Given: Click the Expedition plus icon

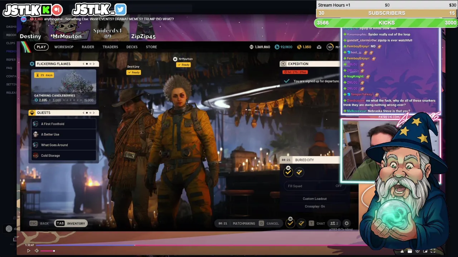Looking at the screenshot, I should pyautogui.click(x=283, y=64).
